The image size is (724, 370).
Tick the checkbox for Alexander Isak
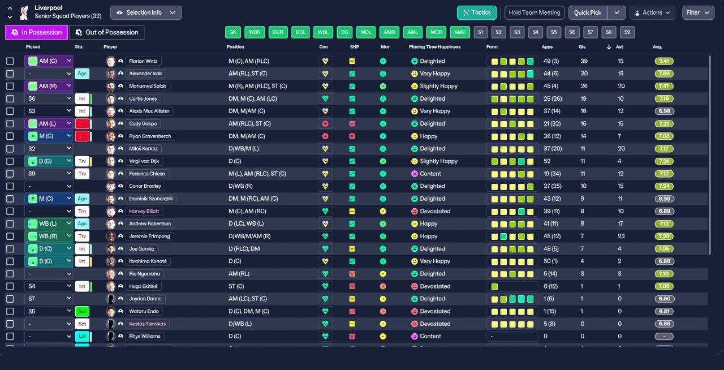(x=10, y=74)
